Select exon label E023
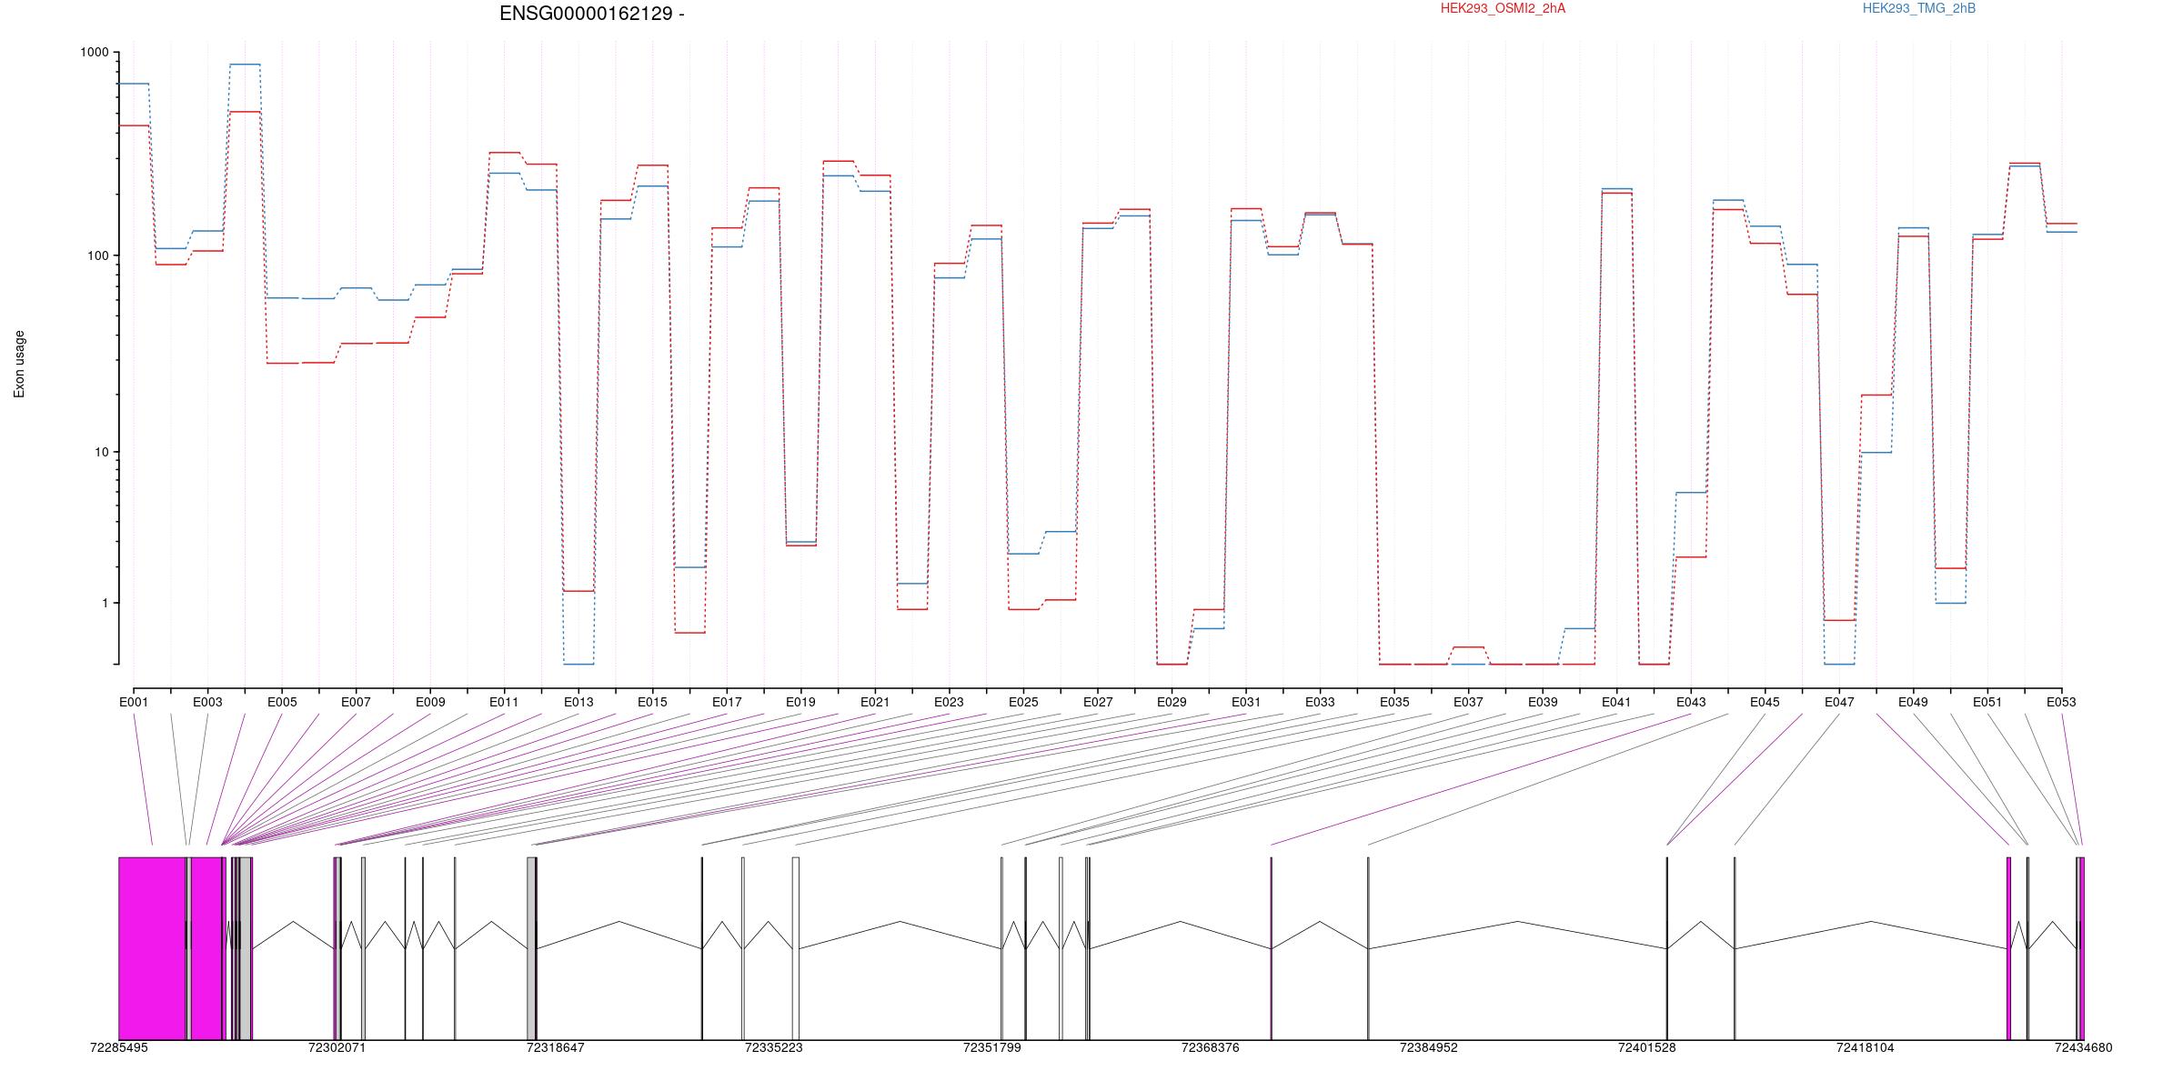 pyautogui.click(x=949, y=702)
